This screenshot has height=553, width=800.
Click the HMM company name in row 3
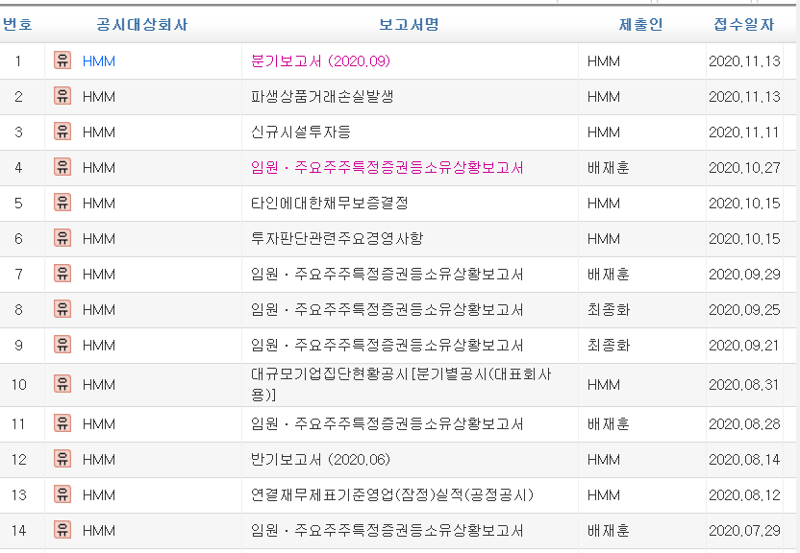coord(99,132)
